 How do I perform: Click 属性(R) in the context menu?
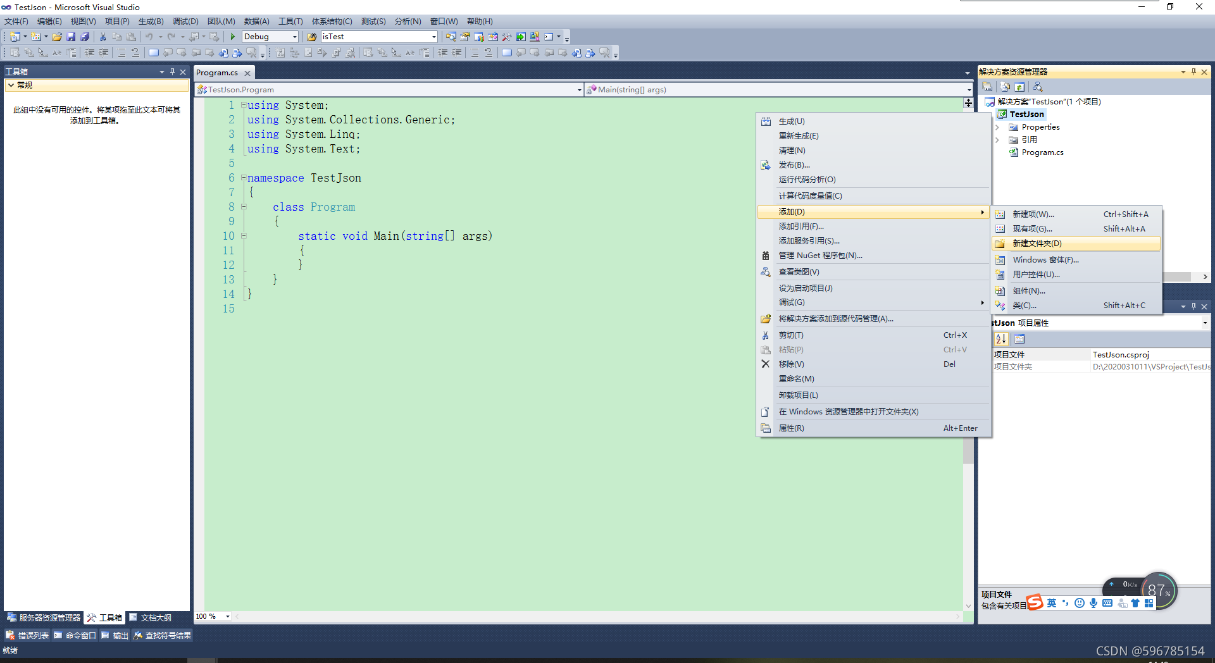(x=873, y=428)
